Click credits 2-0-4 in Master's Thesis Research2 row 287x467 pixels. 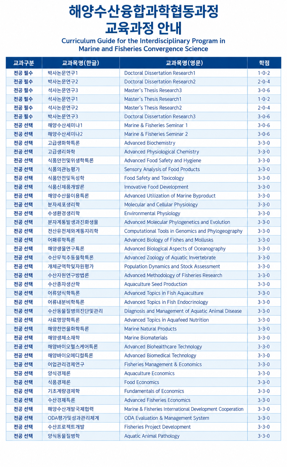tap(264, 108)
